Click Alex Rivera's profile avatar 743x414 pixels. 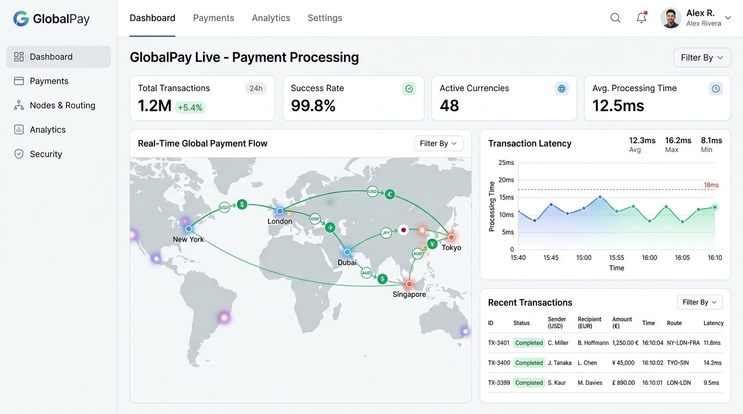tap(671, 18)
